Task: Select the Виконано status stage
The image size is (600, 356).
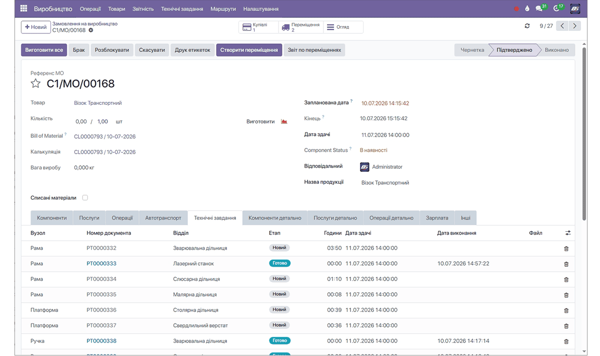Action: click(x=556, y=50)
